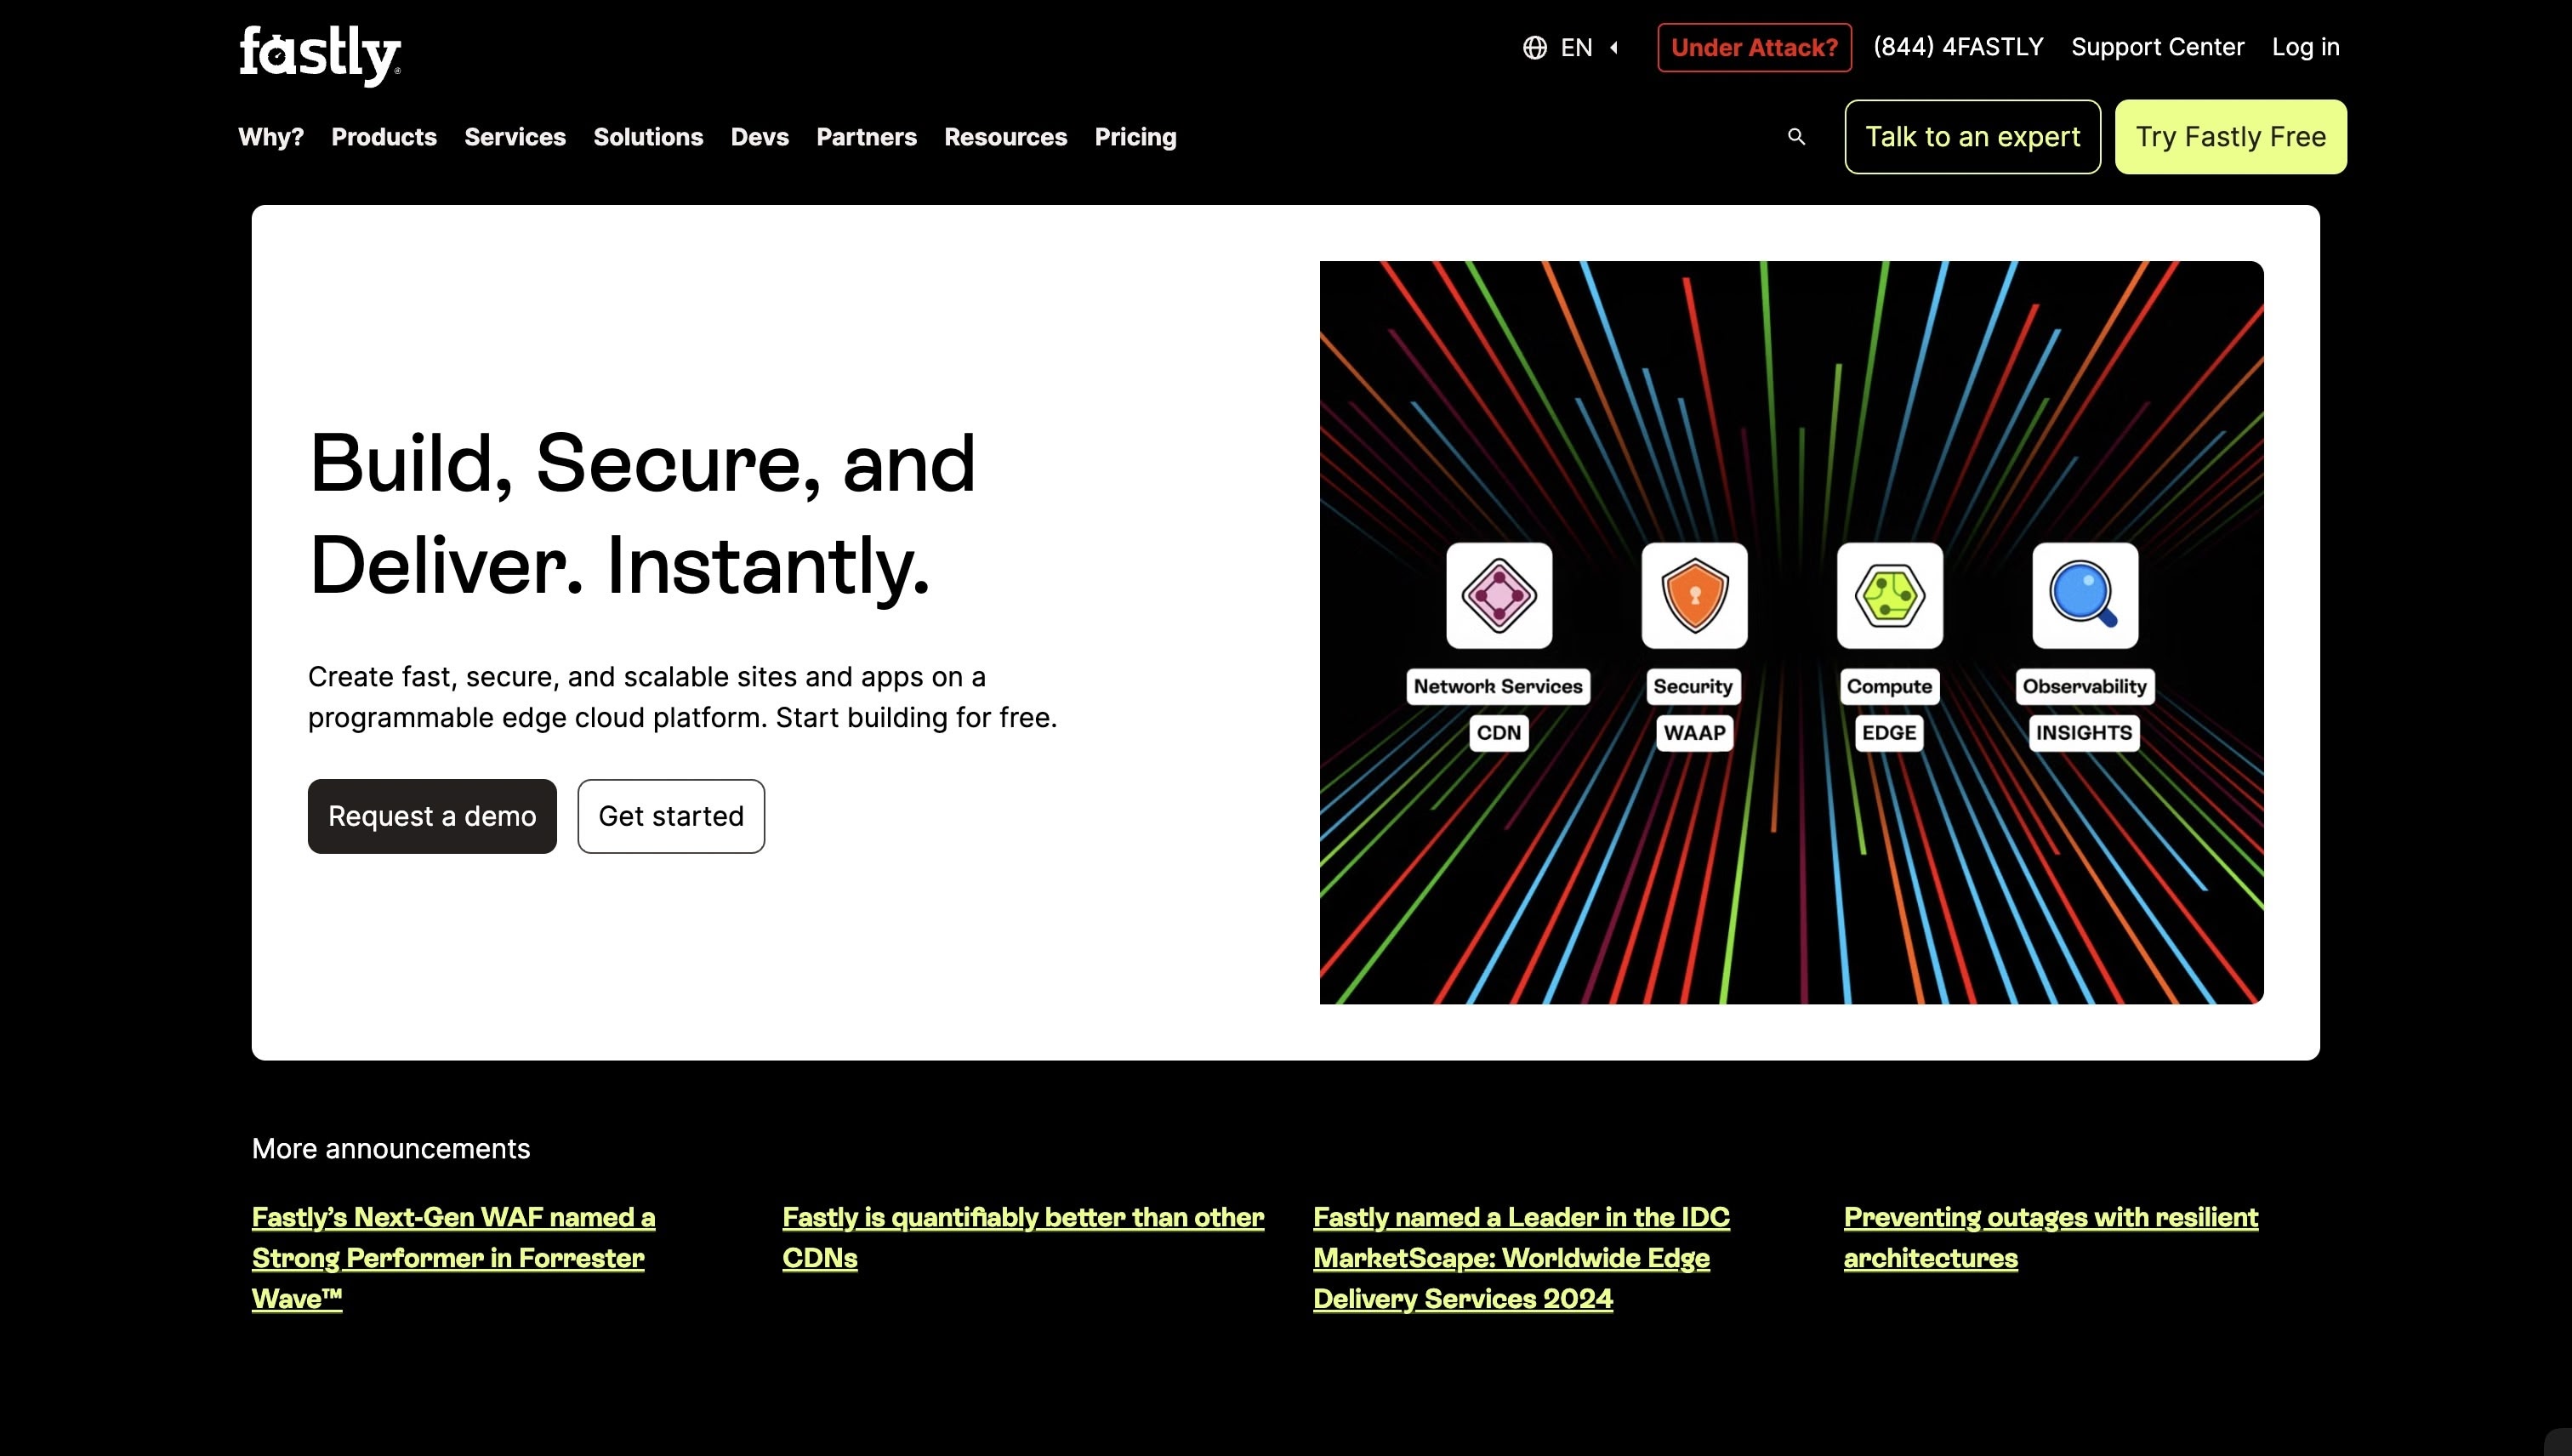Open the Why? menu

tap(271, 137)
